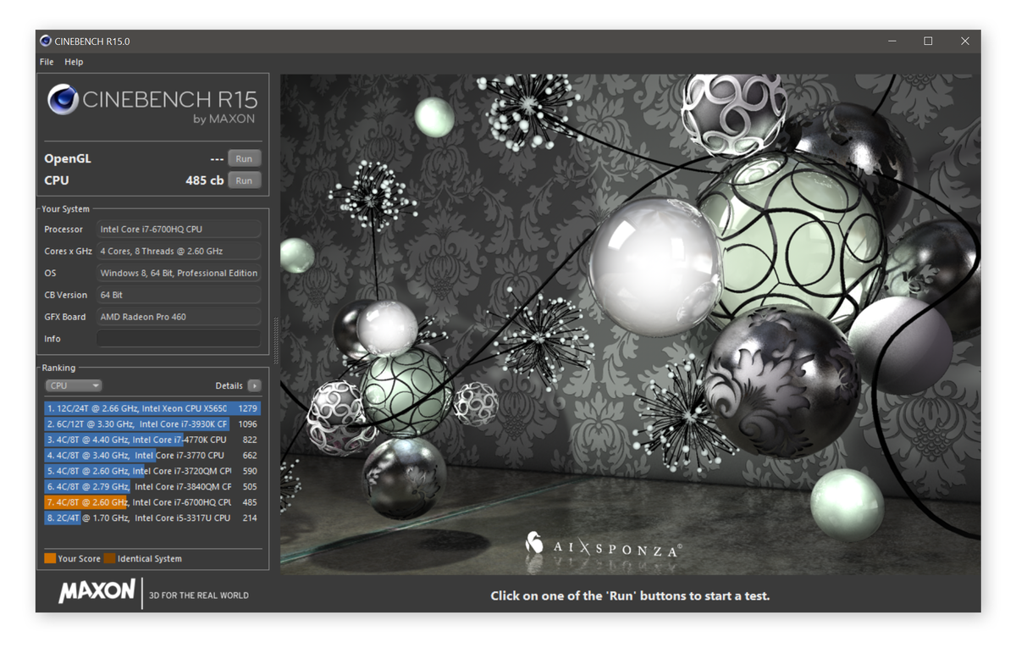Click the Cores x GHz value field
The image size is (1016, 648).
(x=179, y=252)
